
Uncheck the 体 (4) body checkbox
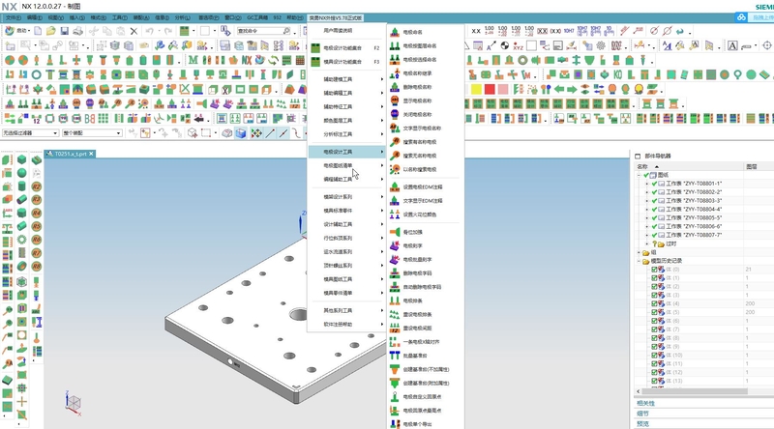click(x=655, y=303)
